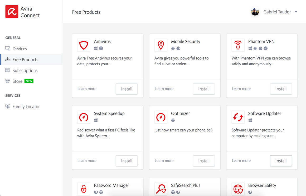
Task: Open Learn more link for Phantom VPN
Action: click(x=241, y=89)
